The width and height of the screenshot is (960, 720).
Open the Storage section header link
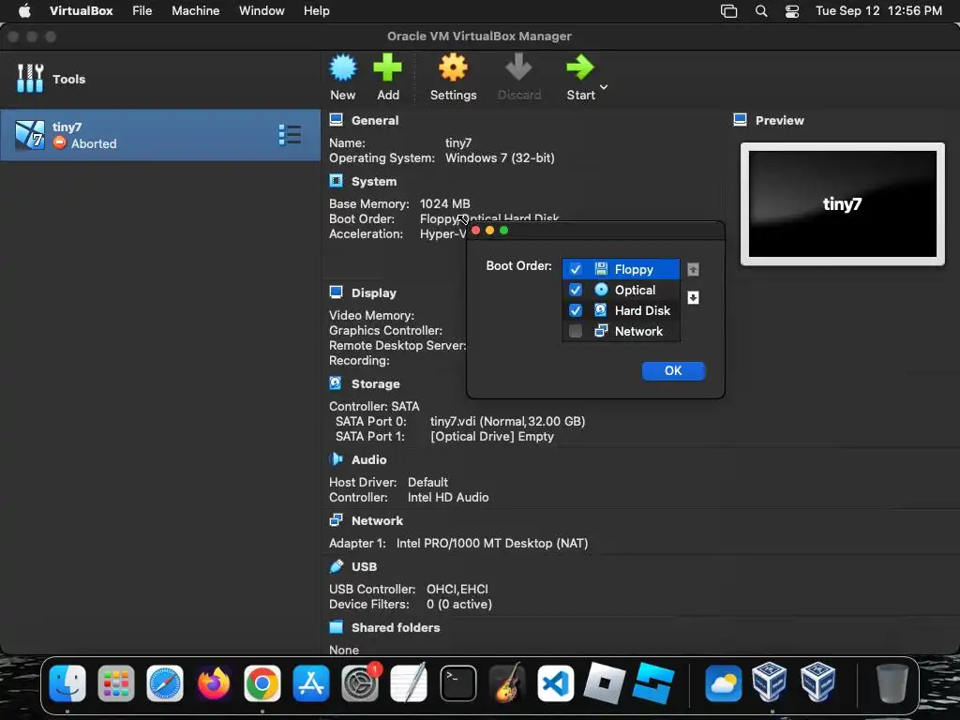tap(375, 383)
